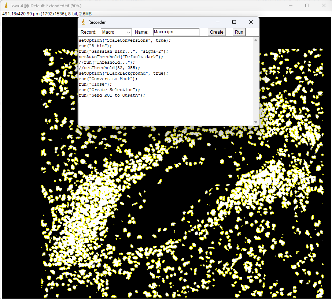Screen dimensions: 332x299
Task: Minimize the Recorder window
Action: click(x=217, y=22)
